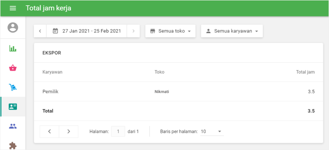Sort by Total jam column header
The width and height of the screenshot is (329, 150).
(x=305, y=72)
